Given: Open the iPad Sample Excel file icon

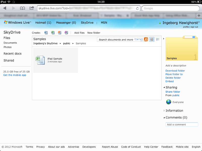Looking at the screenshot, I should 40,60.
